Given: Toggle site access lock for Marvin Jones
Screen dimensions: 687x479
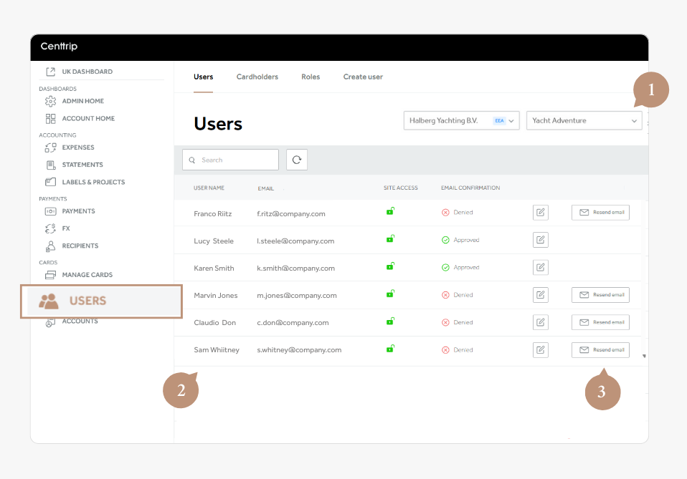Looking at the screenshot, I should point(390,294).
